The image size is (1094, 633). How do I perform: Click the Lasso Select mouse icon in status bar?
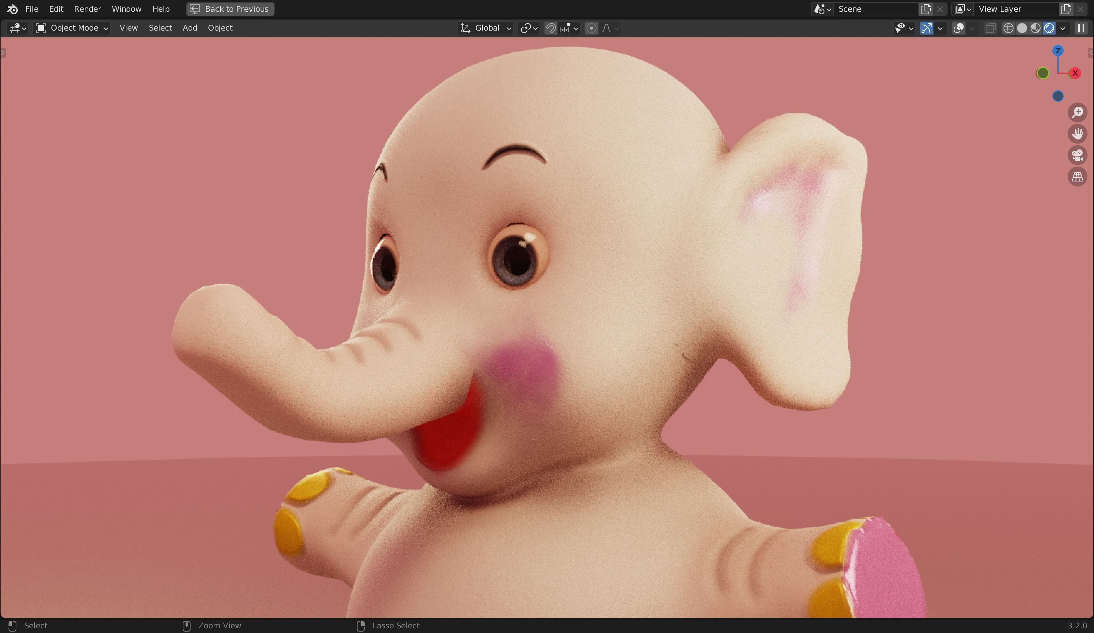360,626
